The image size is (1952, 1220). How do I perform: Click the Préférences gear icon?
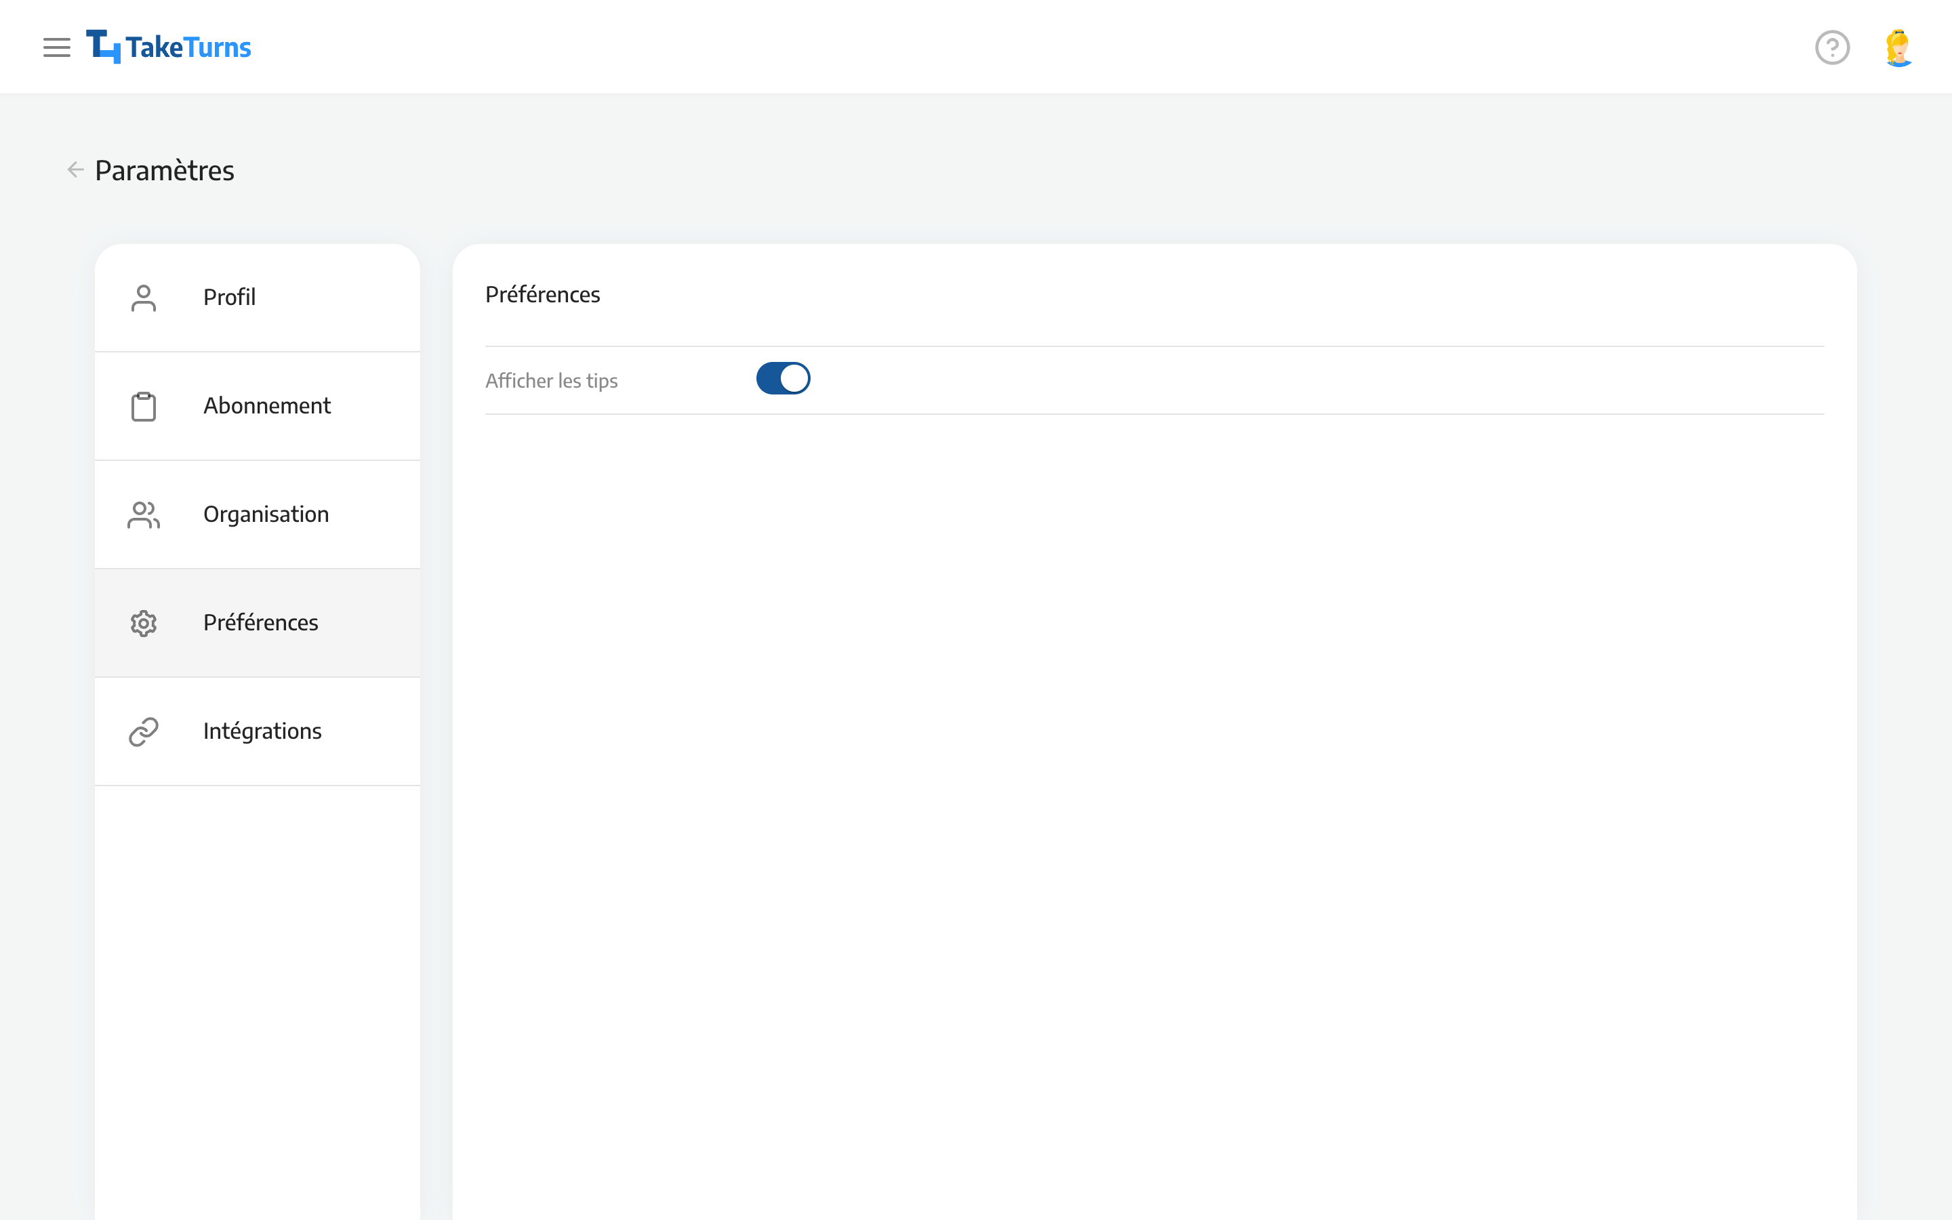click(142, 623)
